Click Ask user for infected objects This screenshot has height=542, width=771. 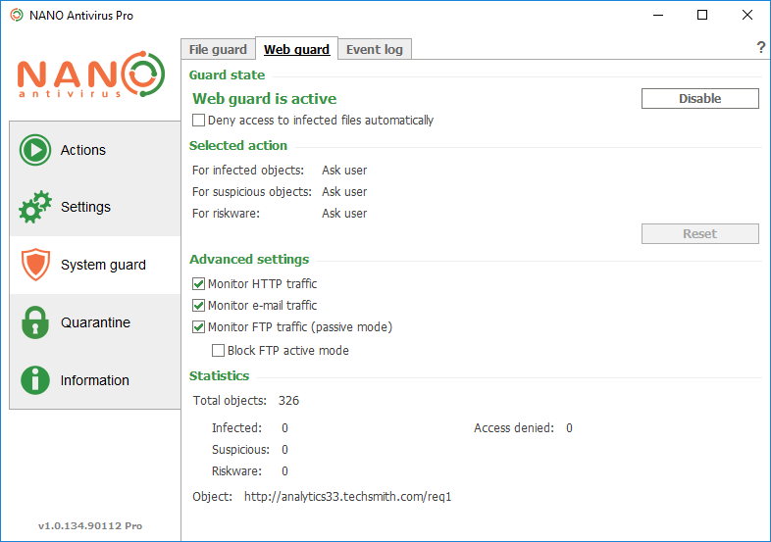344,170
